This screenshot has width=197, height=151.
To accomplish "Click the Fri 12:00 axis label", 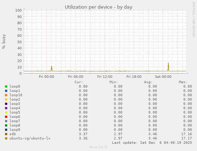I will pyautogui.click(x=105, y=76).
